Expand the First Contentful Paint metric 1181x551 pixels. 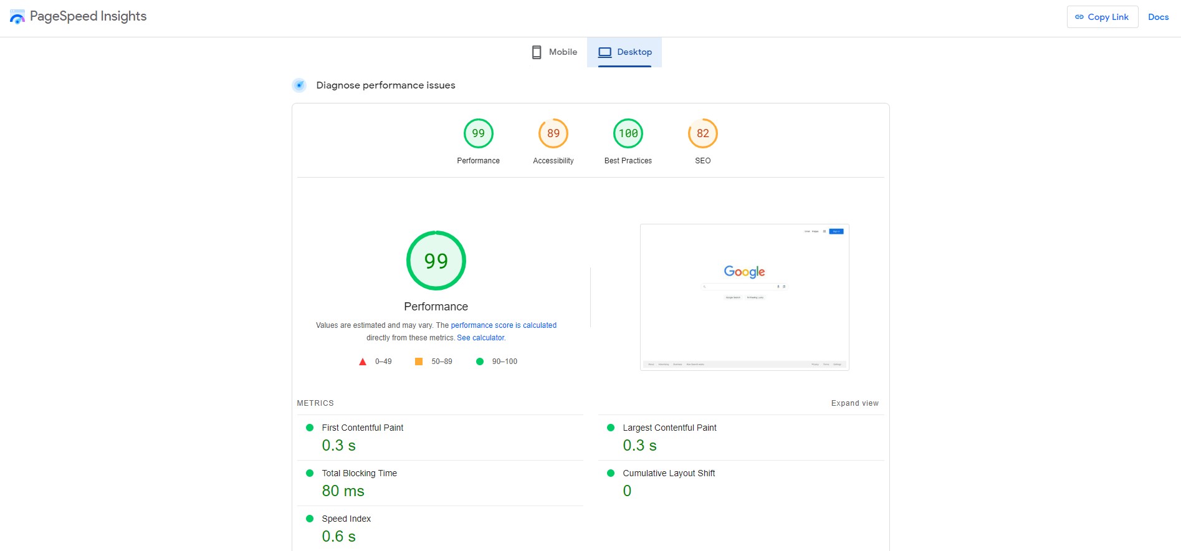[x=362, y=428]
